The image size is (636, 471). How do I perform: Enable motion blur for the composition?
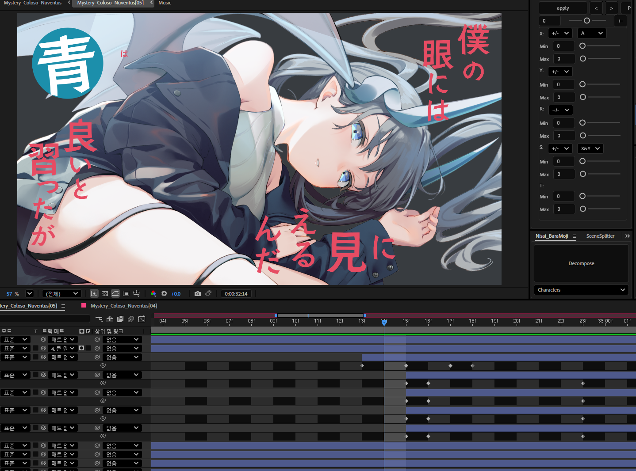coord(131,319)
